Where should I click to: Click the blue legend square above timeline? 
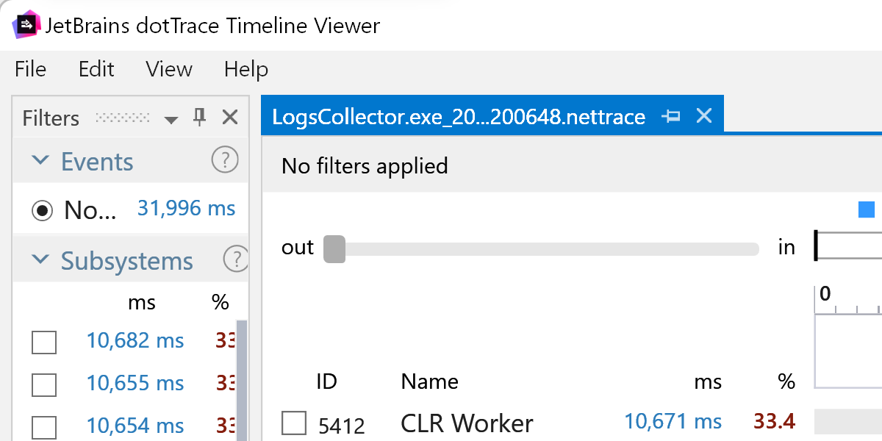point(867,210)
